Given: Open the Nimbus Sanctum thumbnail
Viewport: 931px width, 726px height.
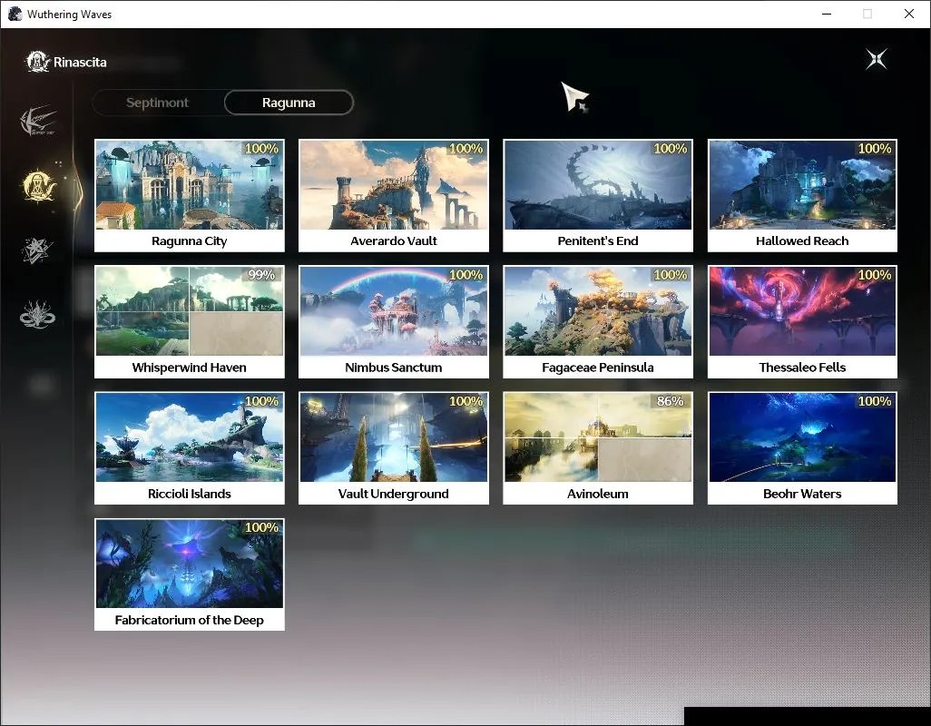Looking at the screenshot, I should (x=394, y=311).
